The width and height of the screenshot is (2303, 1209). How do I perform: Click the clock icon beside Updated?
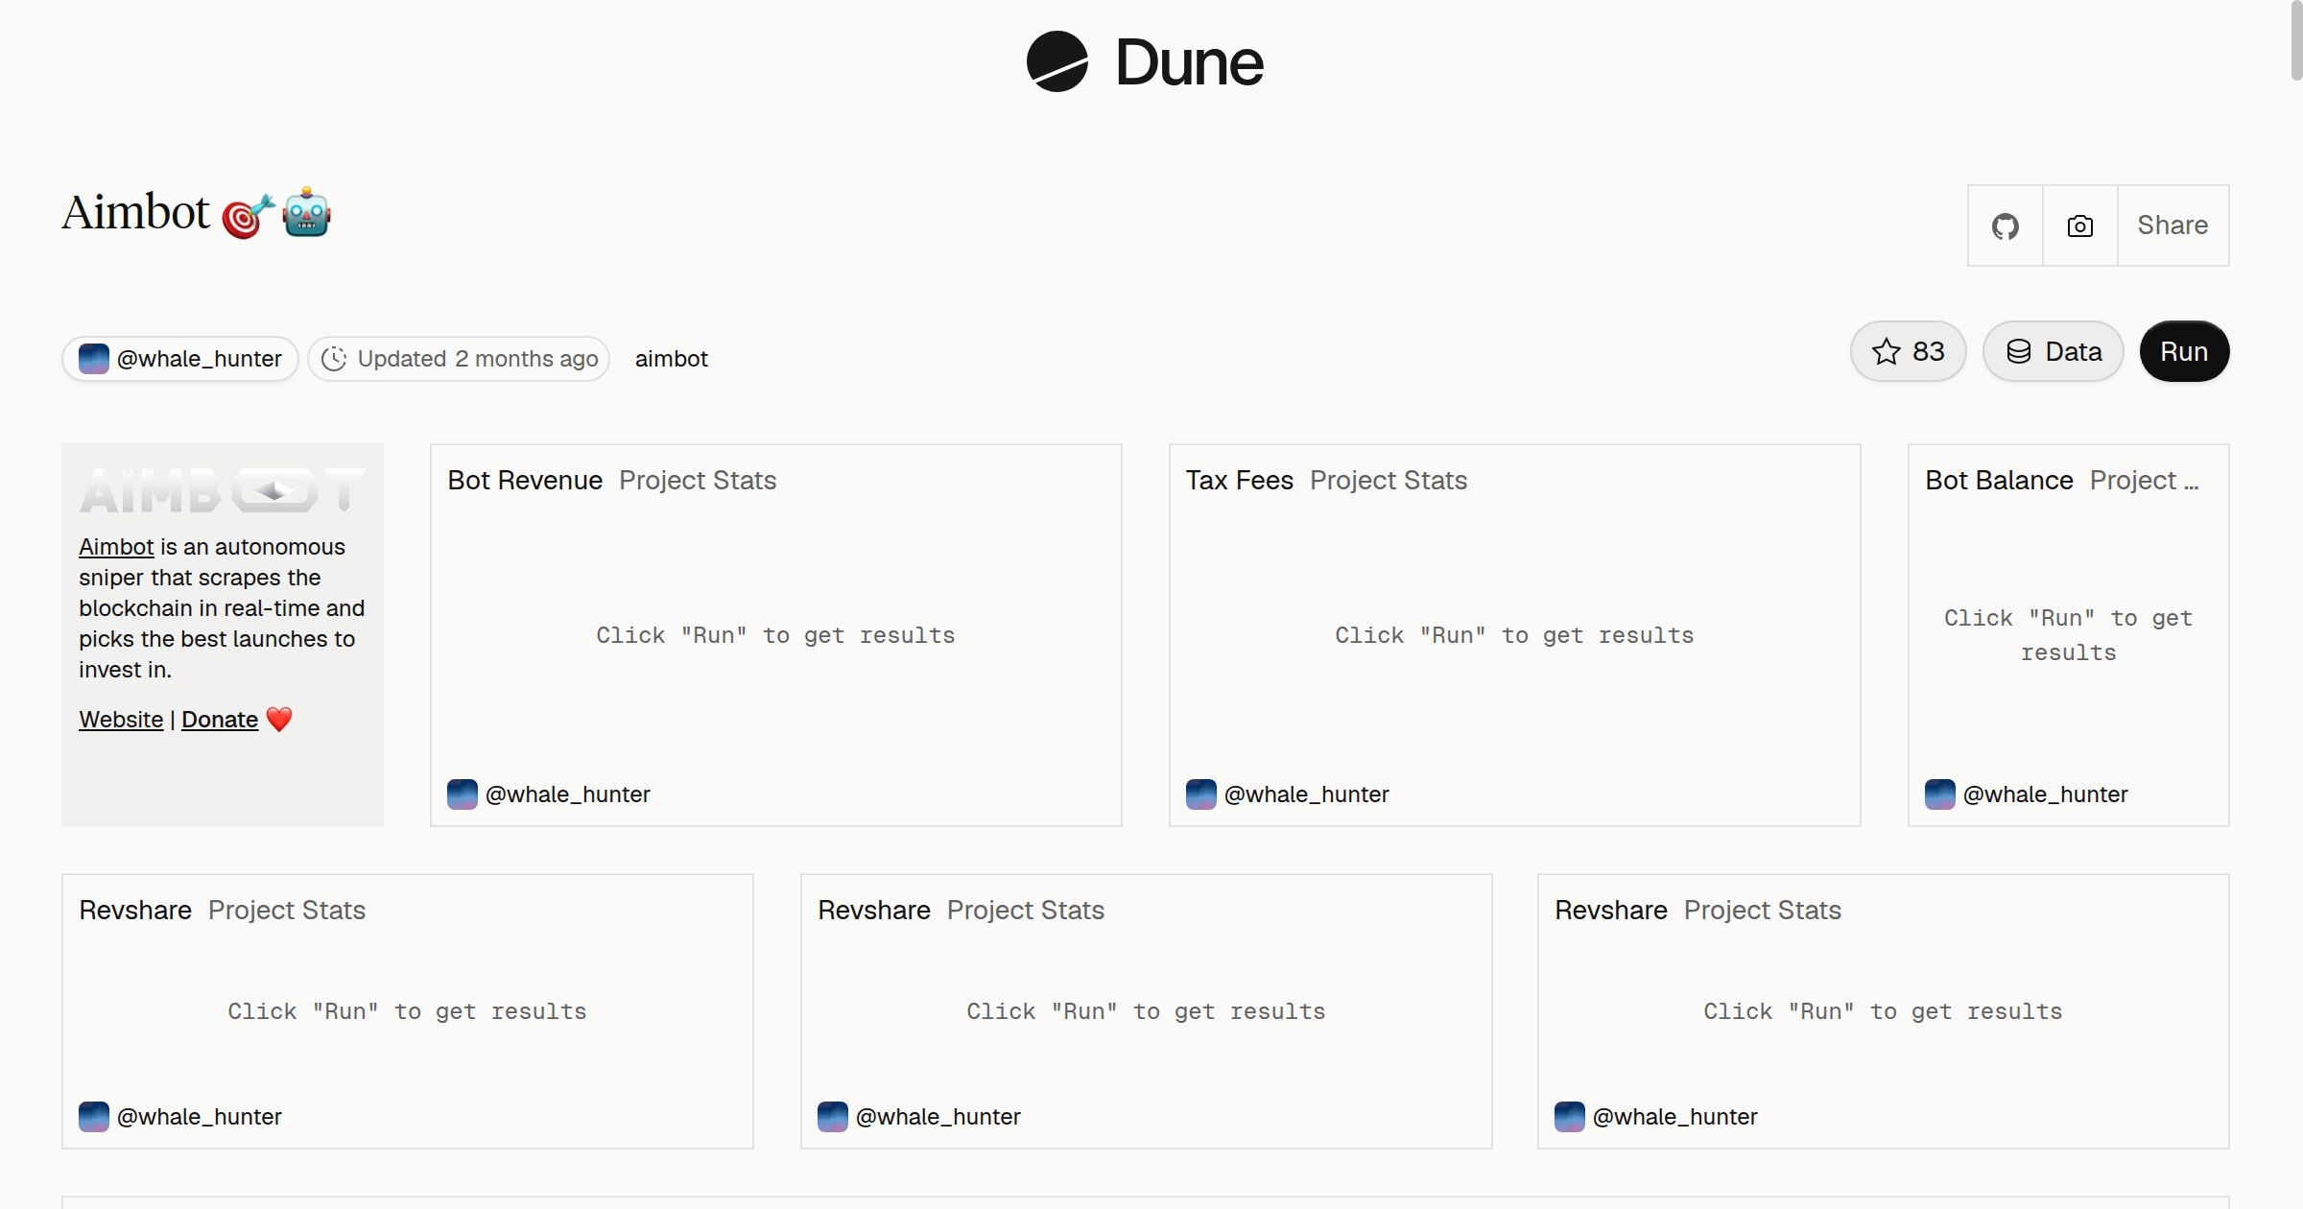coord(334,359)
